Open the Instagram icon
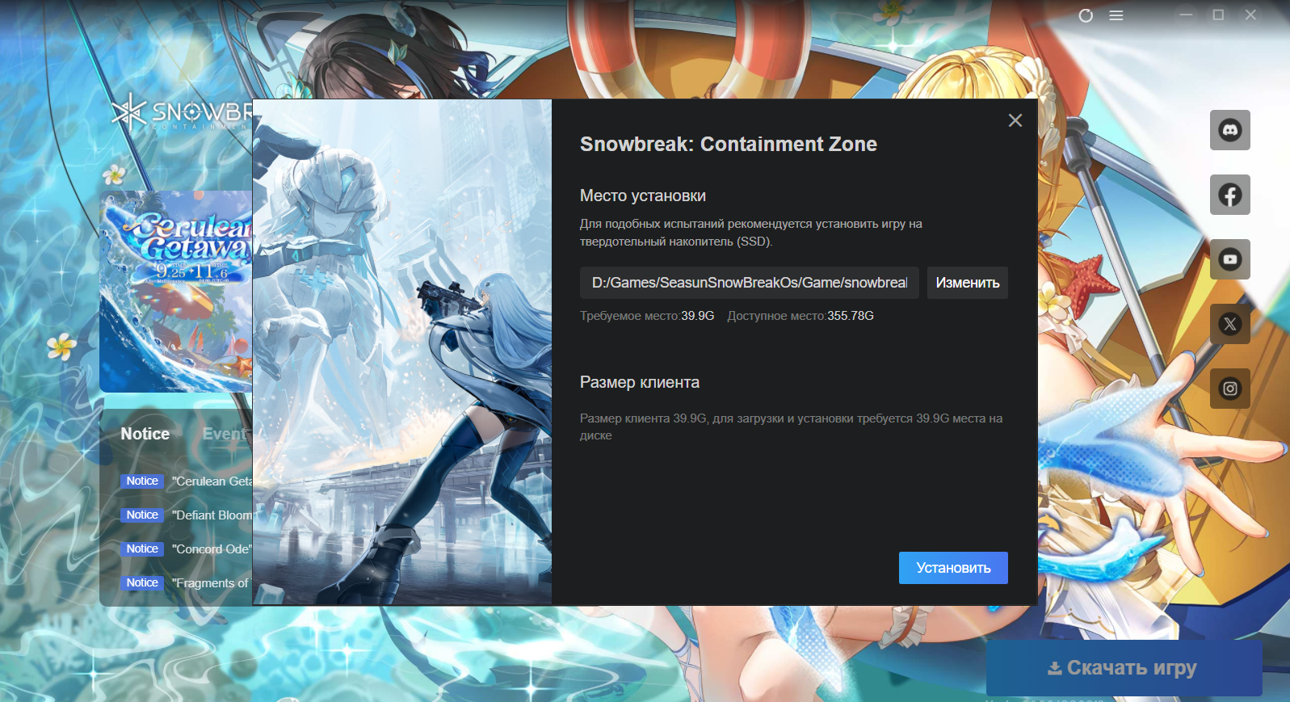 pyautogui.click(x=1229, y=389)
